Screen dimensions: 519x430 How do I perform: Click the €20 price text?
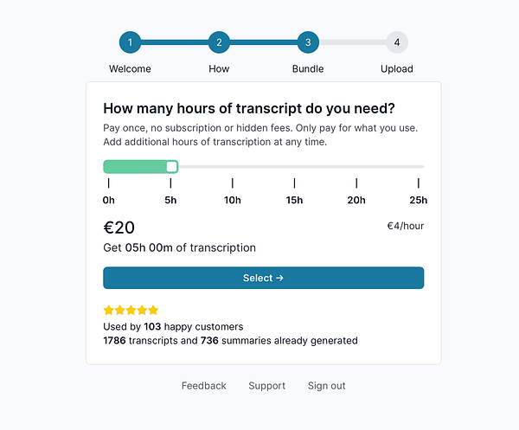119,228
